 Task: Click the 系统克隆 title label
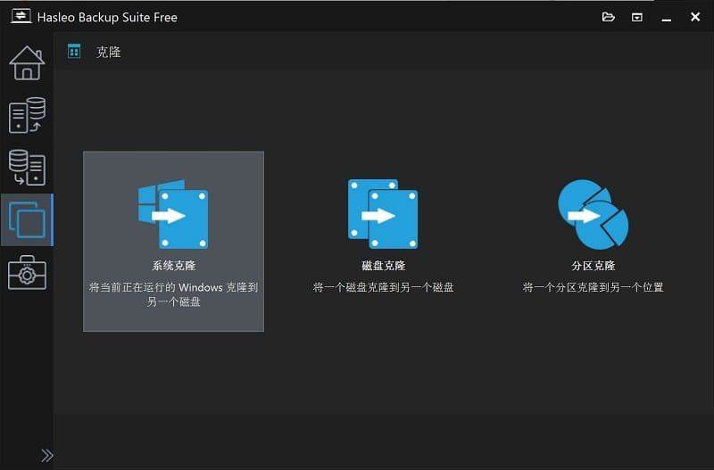[173, 266]
